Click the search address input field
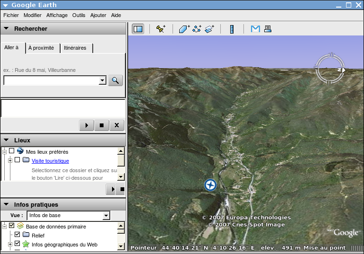Screen dimensions: 364x254 [51, 80]
